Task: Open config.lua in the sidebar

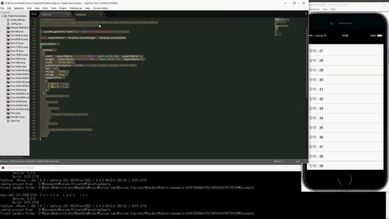Action: (16, 24)
